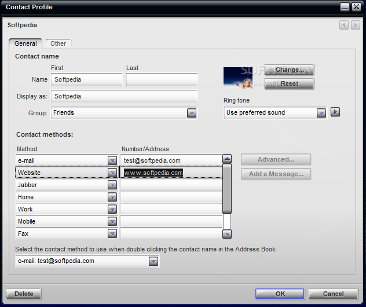
Task: Click the Jabber address field
Action: 171,185
